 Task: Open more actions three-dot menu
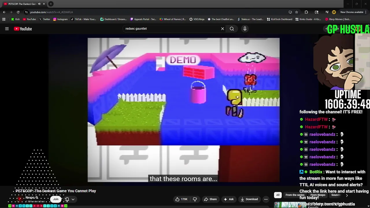[x=266, y=199]
